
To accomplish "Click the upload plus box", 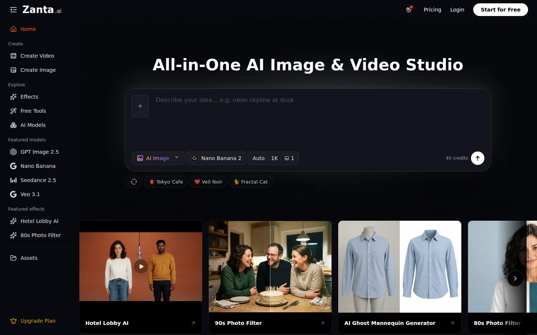I will pyautogui.click(x=140, y=106).
